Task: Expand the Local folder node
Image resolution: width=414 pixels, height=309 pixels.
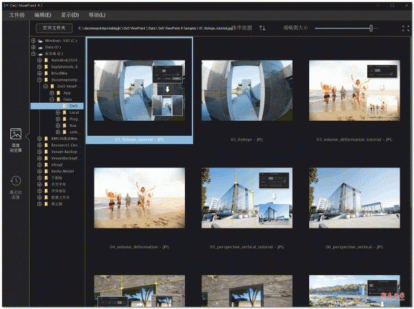Action: point(58,112)
